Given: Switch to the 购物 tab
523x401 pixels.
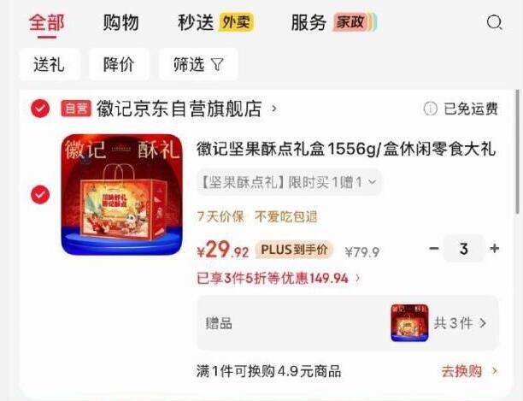Looking at the screenshot, I should [120, 23].
